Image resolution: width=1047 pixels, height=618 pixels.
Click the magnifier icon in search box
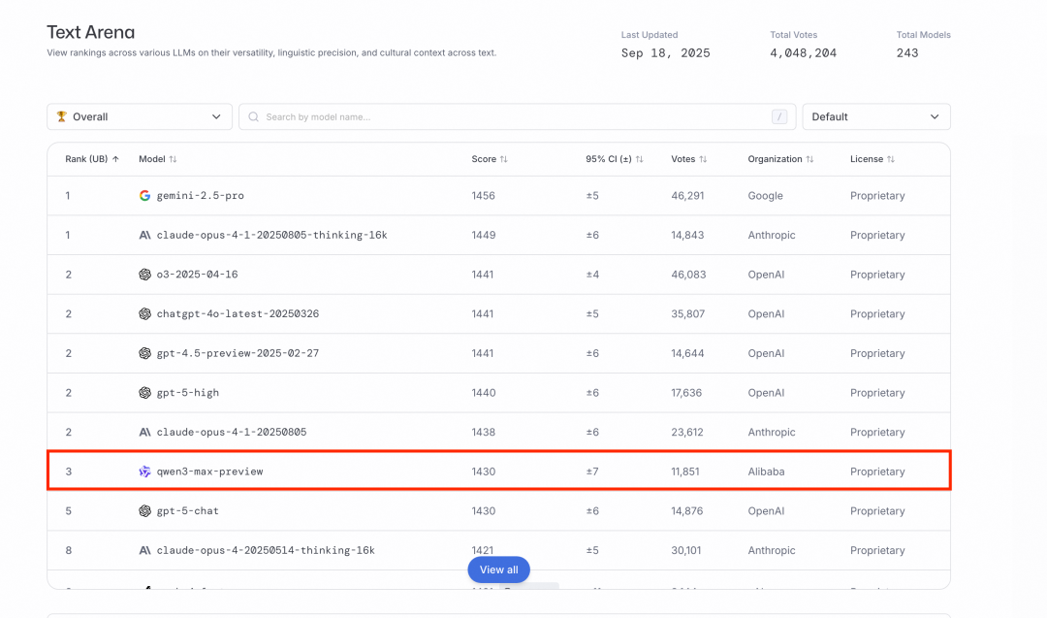coord(254,117)
